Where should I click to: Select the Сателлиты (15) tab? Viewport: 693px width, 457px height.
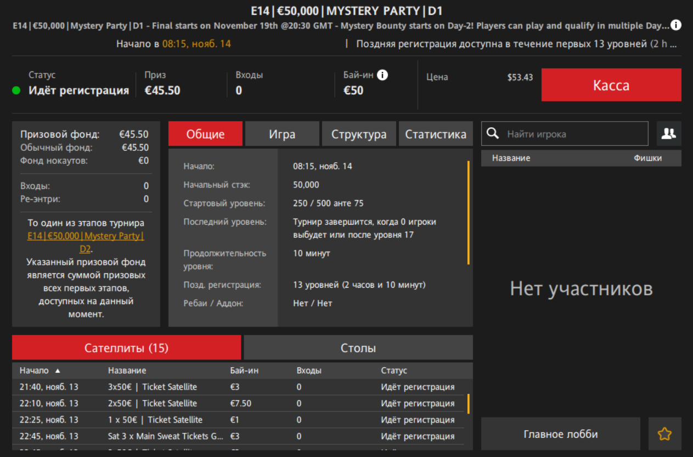tap(126, 348)
